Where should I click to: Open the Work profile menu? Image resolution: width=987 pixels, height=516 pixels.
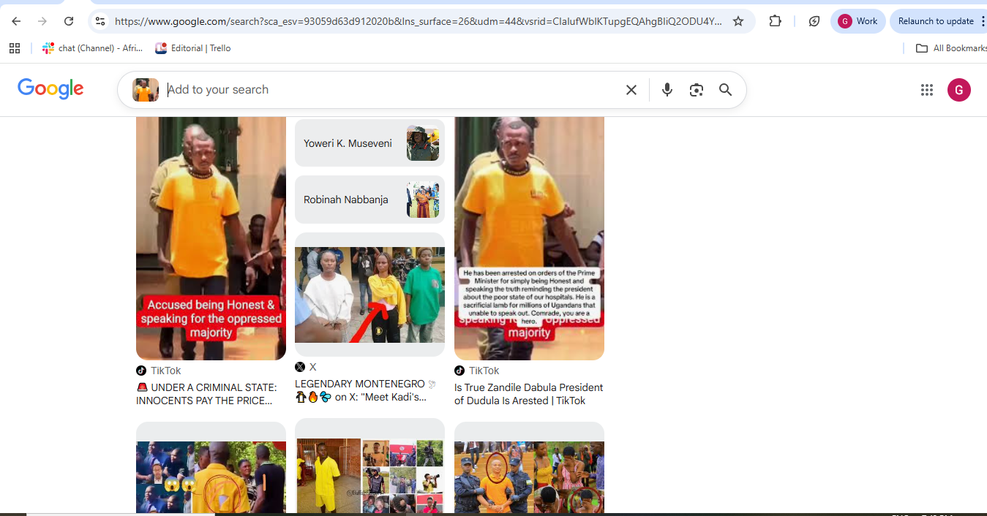[857, 21]
